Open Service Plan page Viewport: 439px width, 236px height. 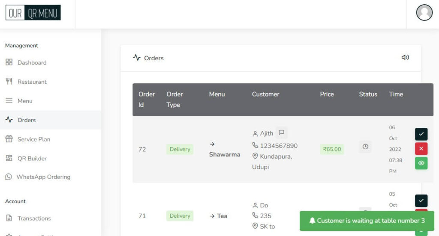click(33, 139)
